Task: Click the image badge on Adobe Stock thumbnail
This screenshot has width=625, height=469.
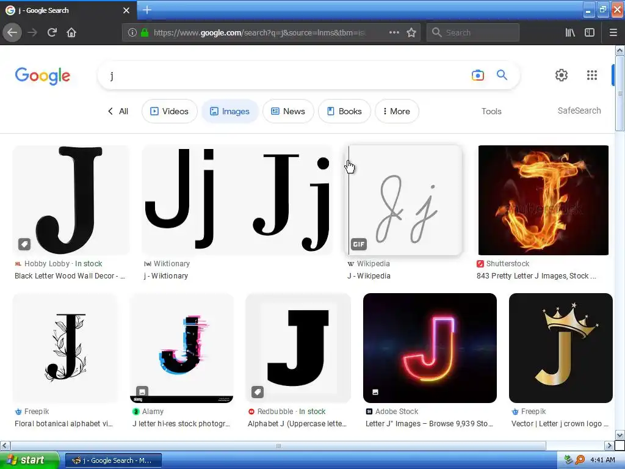Action: coord(375,392)
